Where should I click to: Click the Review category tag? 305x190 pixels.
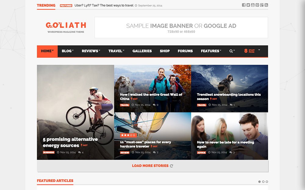coord(125,153)
